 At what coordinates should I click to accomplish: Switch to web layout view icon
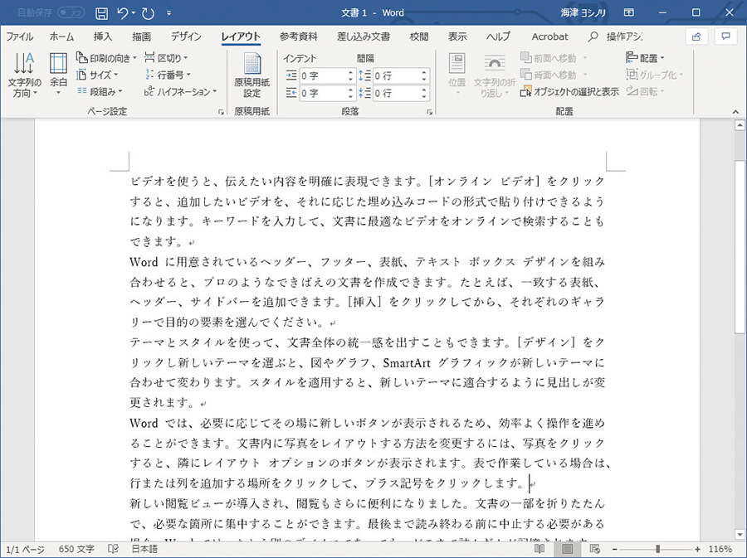point(596,549)
